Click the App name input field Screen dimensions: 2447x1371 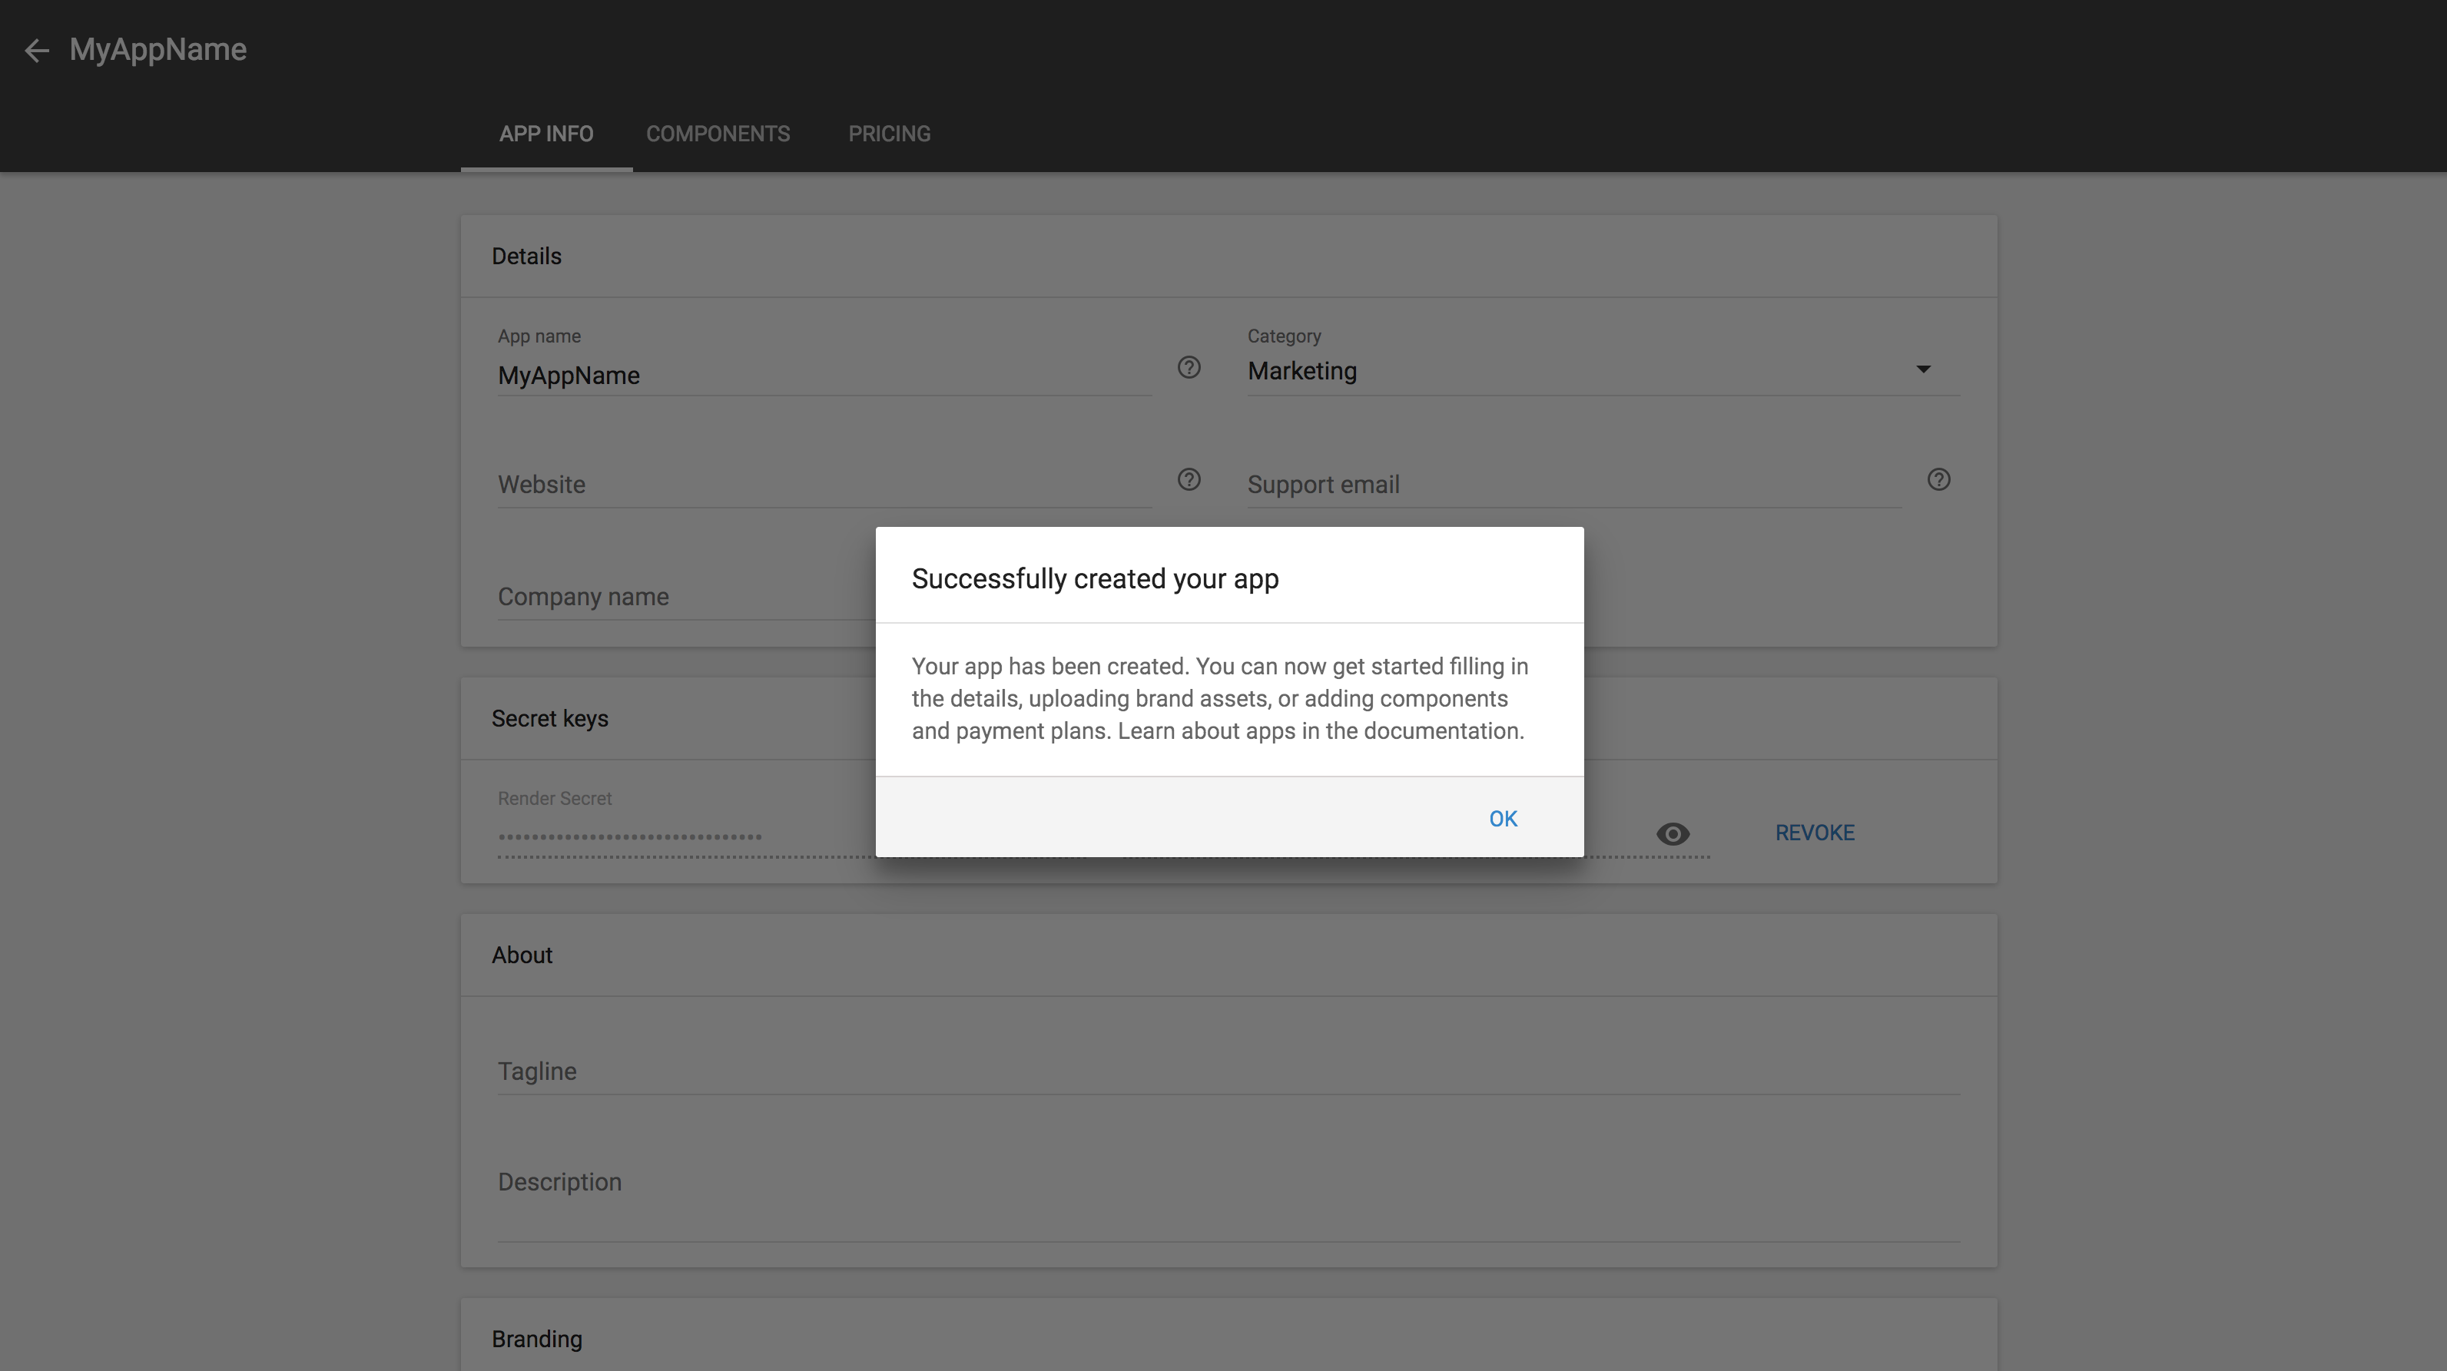coord(824,375)
